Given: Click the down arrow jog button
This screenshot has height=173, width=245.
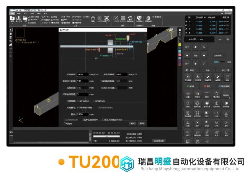Looking at the screenshot, I should tap(196, 64).
